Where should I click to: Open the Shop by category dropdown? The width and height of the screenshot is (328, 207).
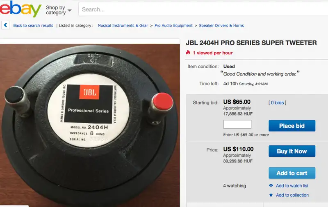(x=58, y=10)
